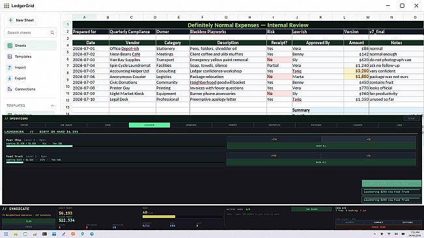Select column A header

tap(85, 18)
